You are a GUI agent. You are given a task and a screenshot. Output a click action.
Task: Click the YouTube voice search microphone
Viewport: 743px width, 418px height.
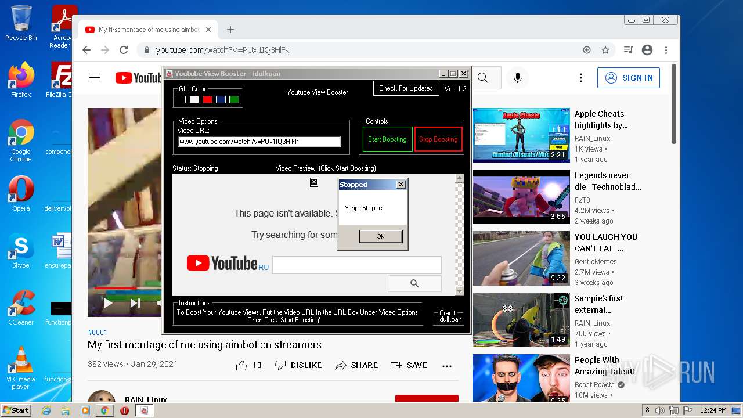(518, 78)
